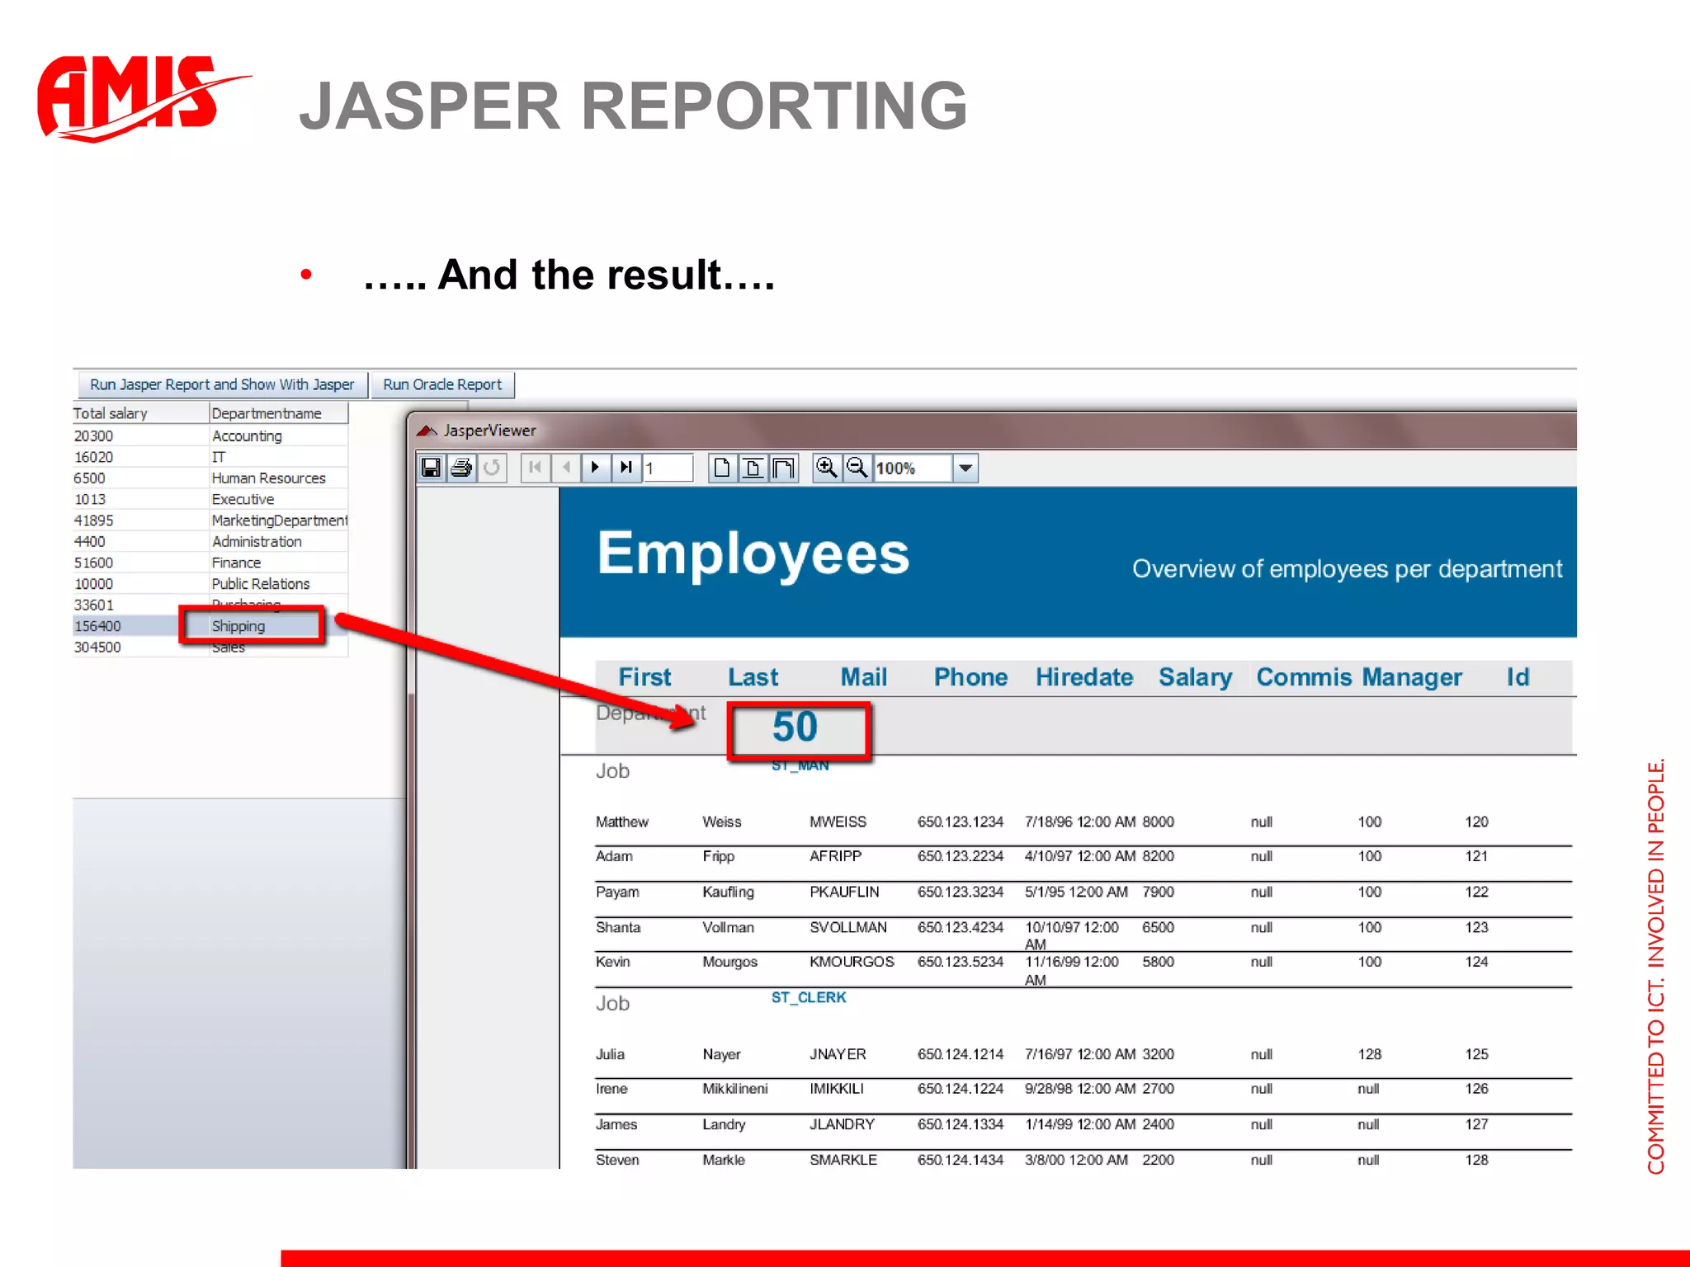Click the ST_CLERK job label
1690x1267 pixels.
(x=809, y=997)
